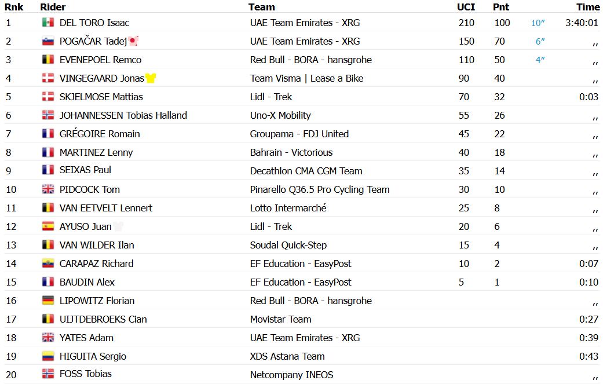607x384 pixels.
Task: Click the Pnt column header
Action: (501, 7)
